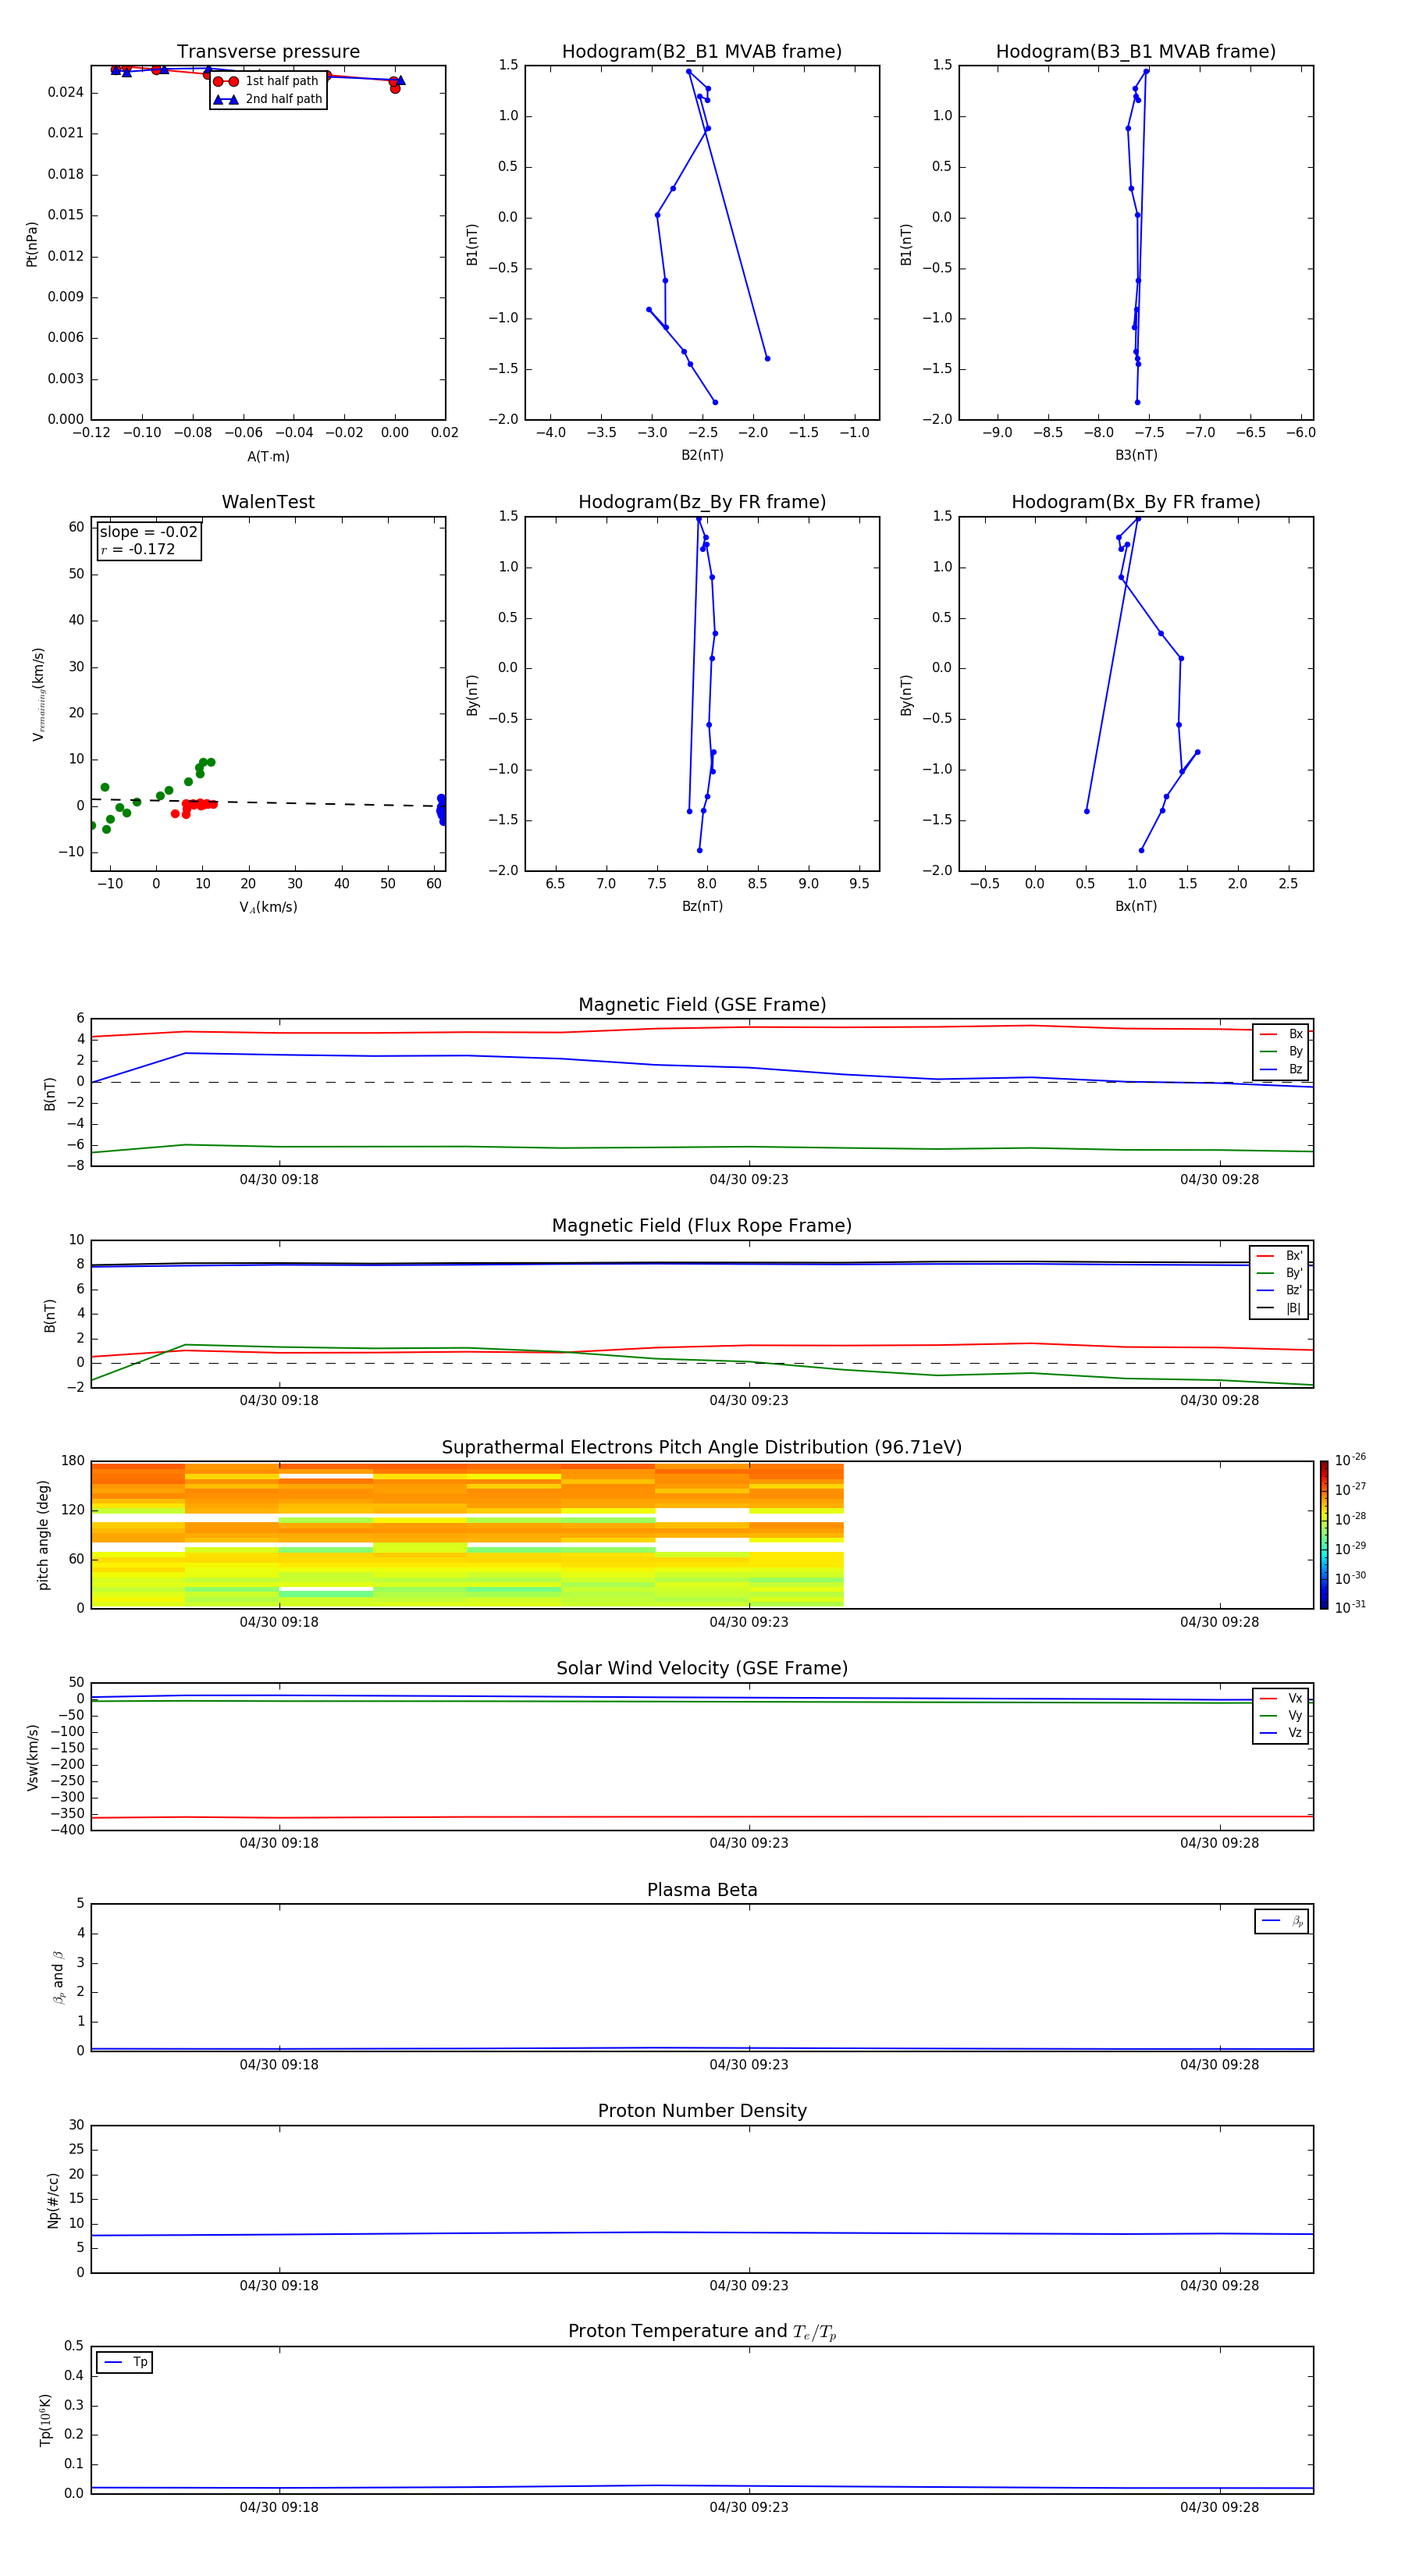
Task: Click Bz' legend entry in Flux Rope plot
Action: pos(1279,1290)
